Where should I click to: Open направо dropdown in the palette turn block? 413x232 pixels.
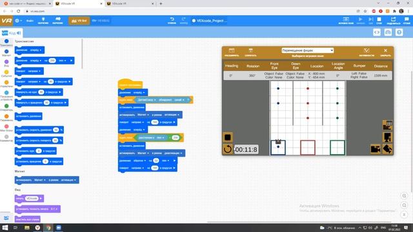[34, 71]
